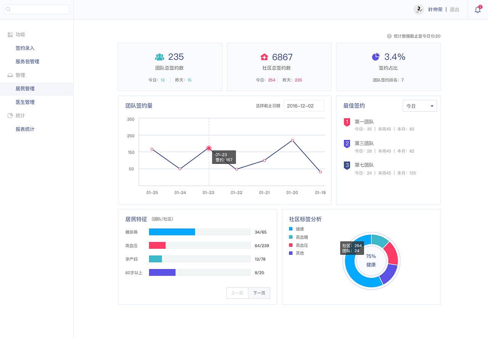Click the 今日 254 value under 社区总签约数
This screenshot has height=338, width=488.
pyautogui.click(x=271, y=80)
